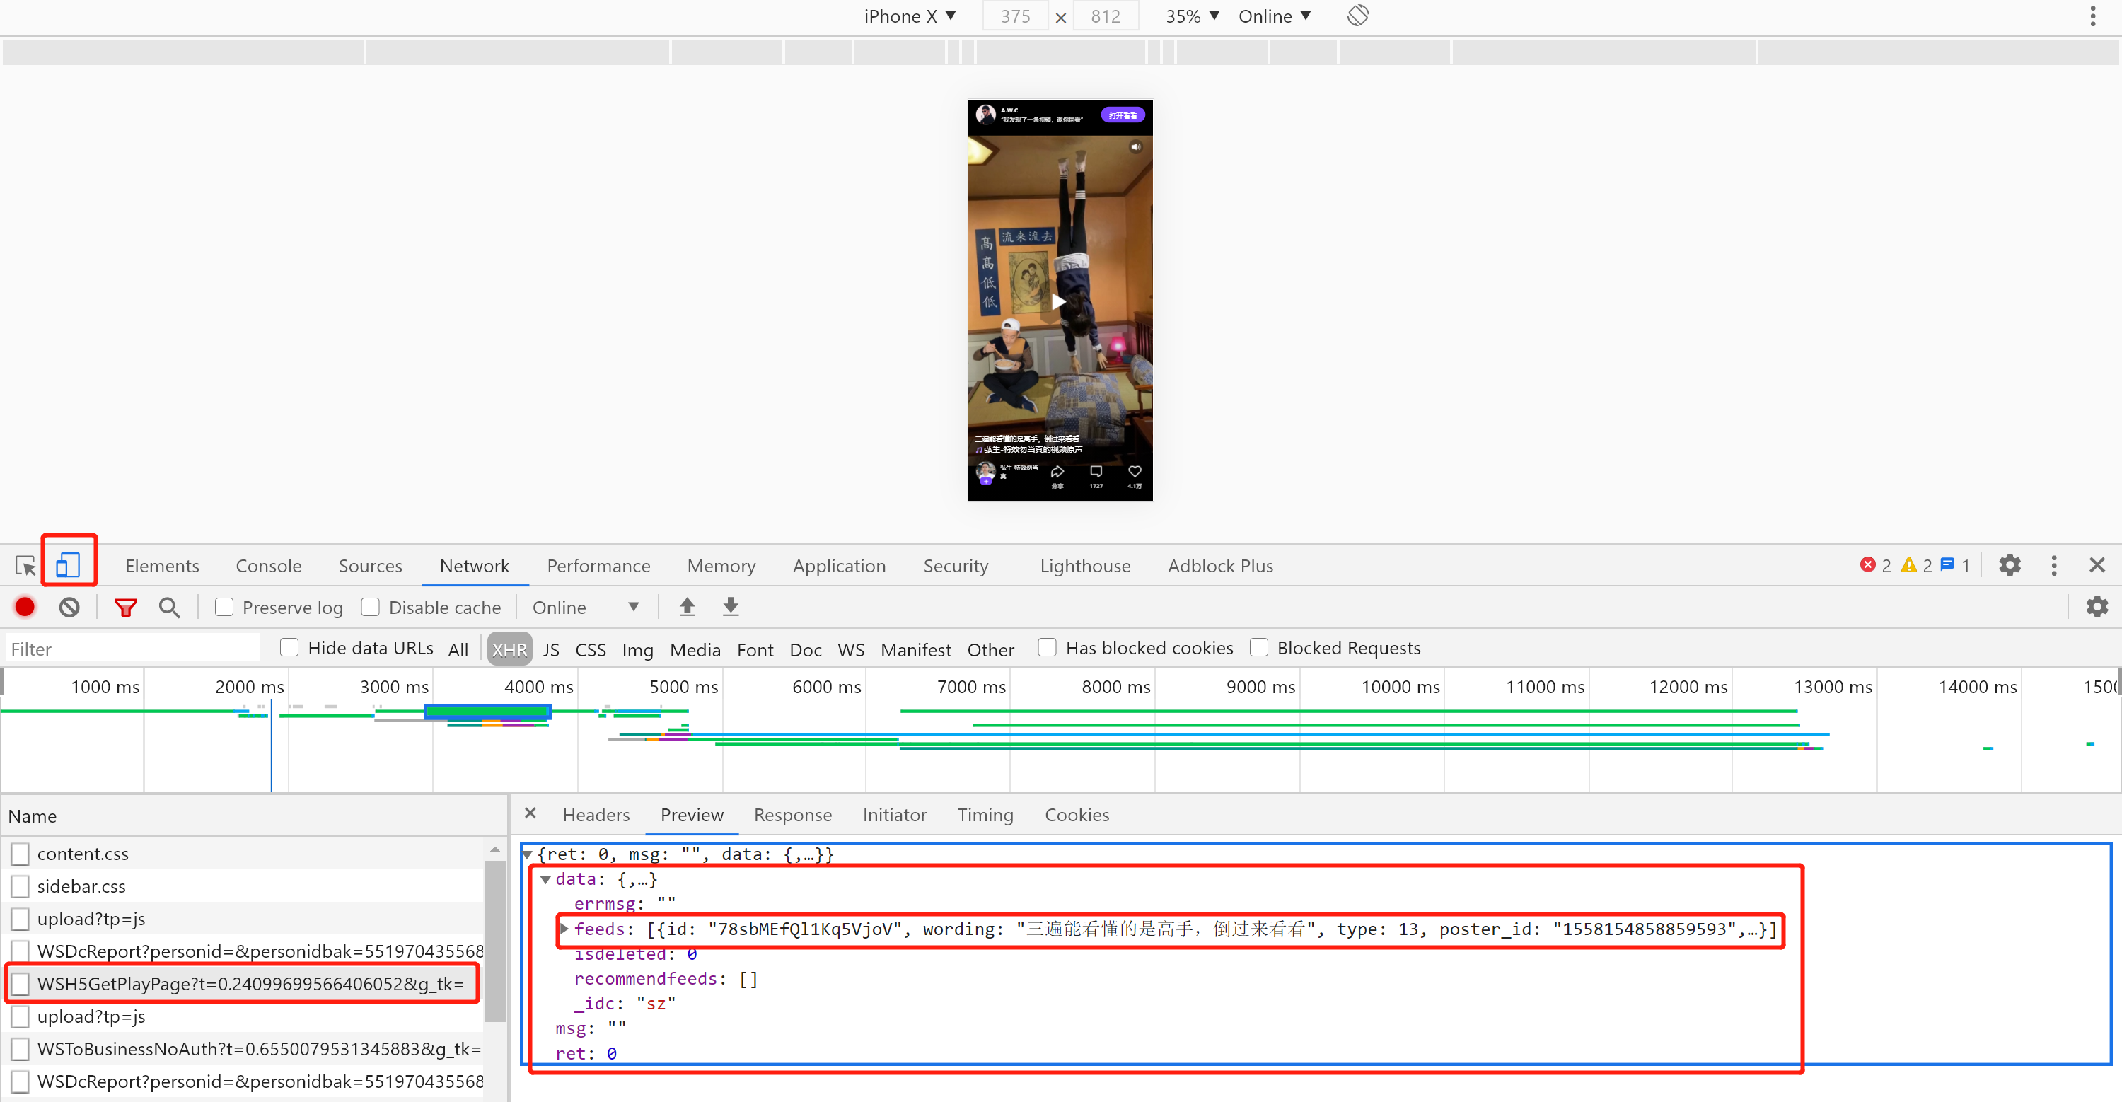Open the 35% zoom dropdown
2122x1102 pixels.
tap(1191, 16)
